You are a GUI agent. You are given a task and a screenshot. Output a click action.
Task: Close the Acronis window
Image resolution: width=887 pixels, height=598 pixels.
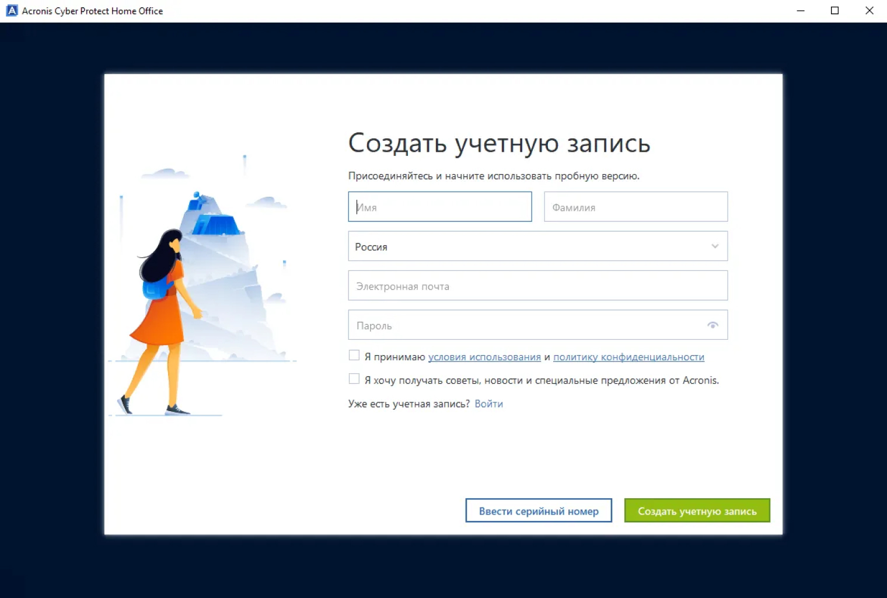[x=869, y=11]
